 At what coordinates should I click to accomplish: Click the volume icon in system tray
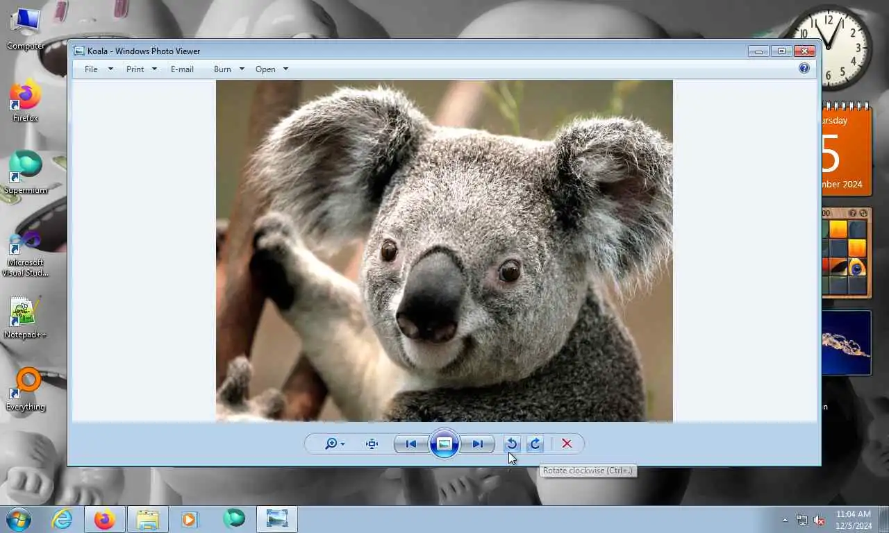pyautogui.click(x=820, y=520)
